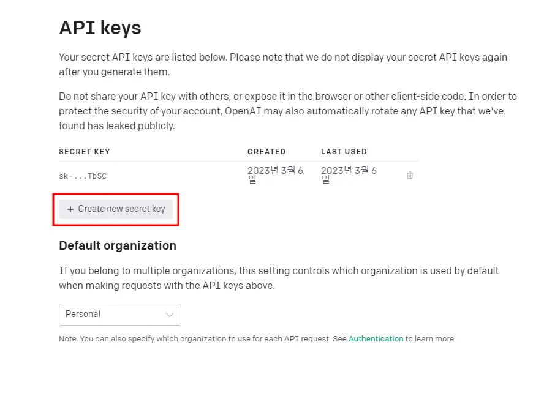The height and width of the screenshot is (399, 544).
Task: Open the Personal organization dropdown
Action: [x=119, y=315]
